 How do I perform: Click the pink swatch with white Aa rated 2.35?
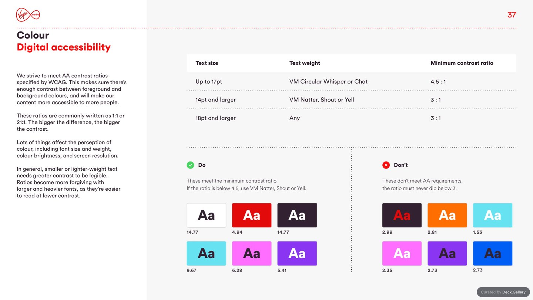tap(402, 253)
